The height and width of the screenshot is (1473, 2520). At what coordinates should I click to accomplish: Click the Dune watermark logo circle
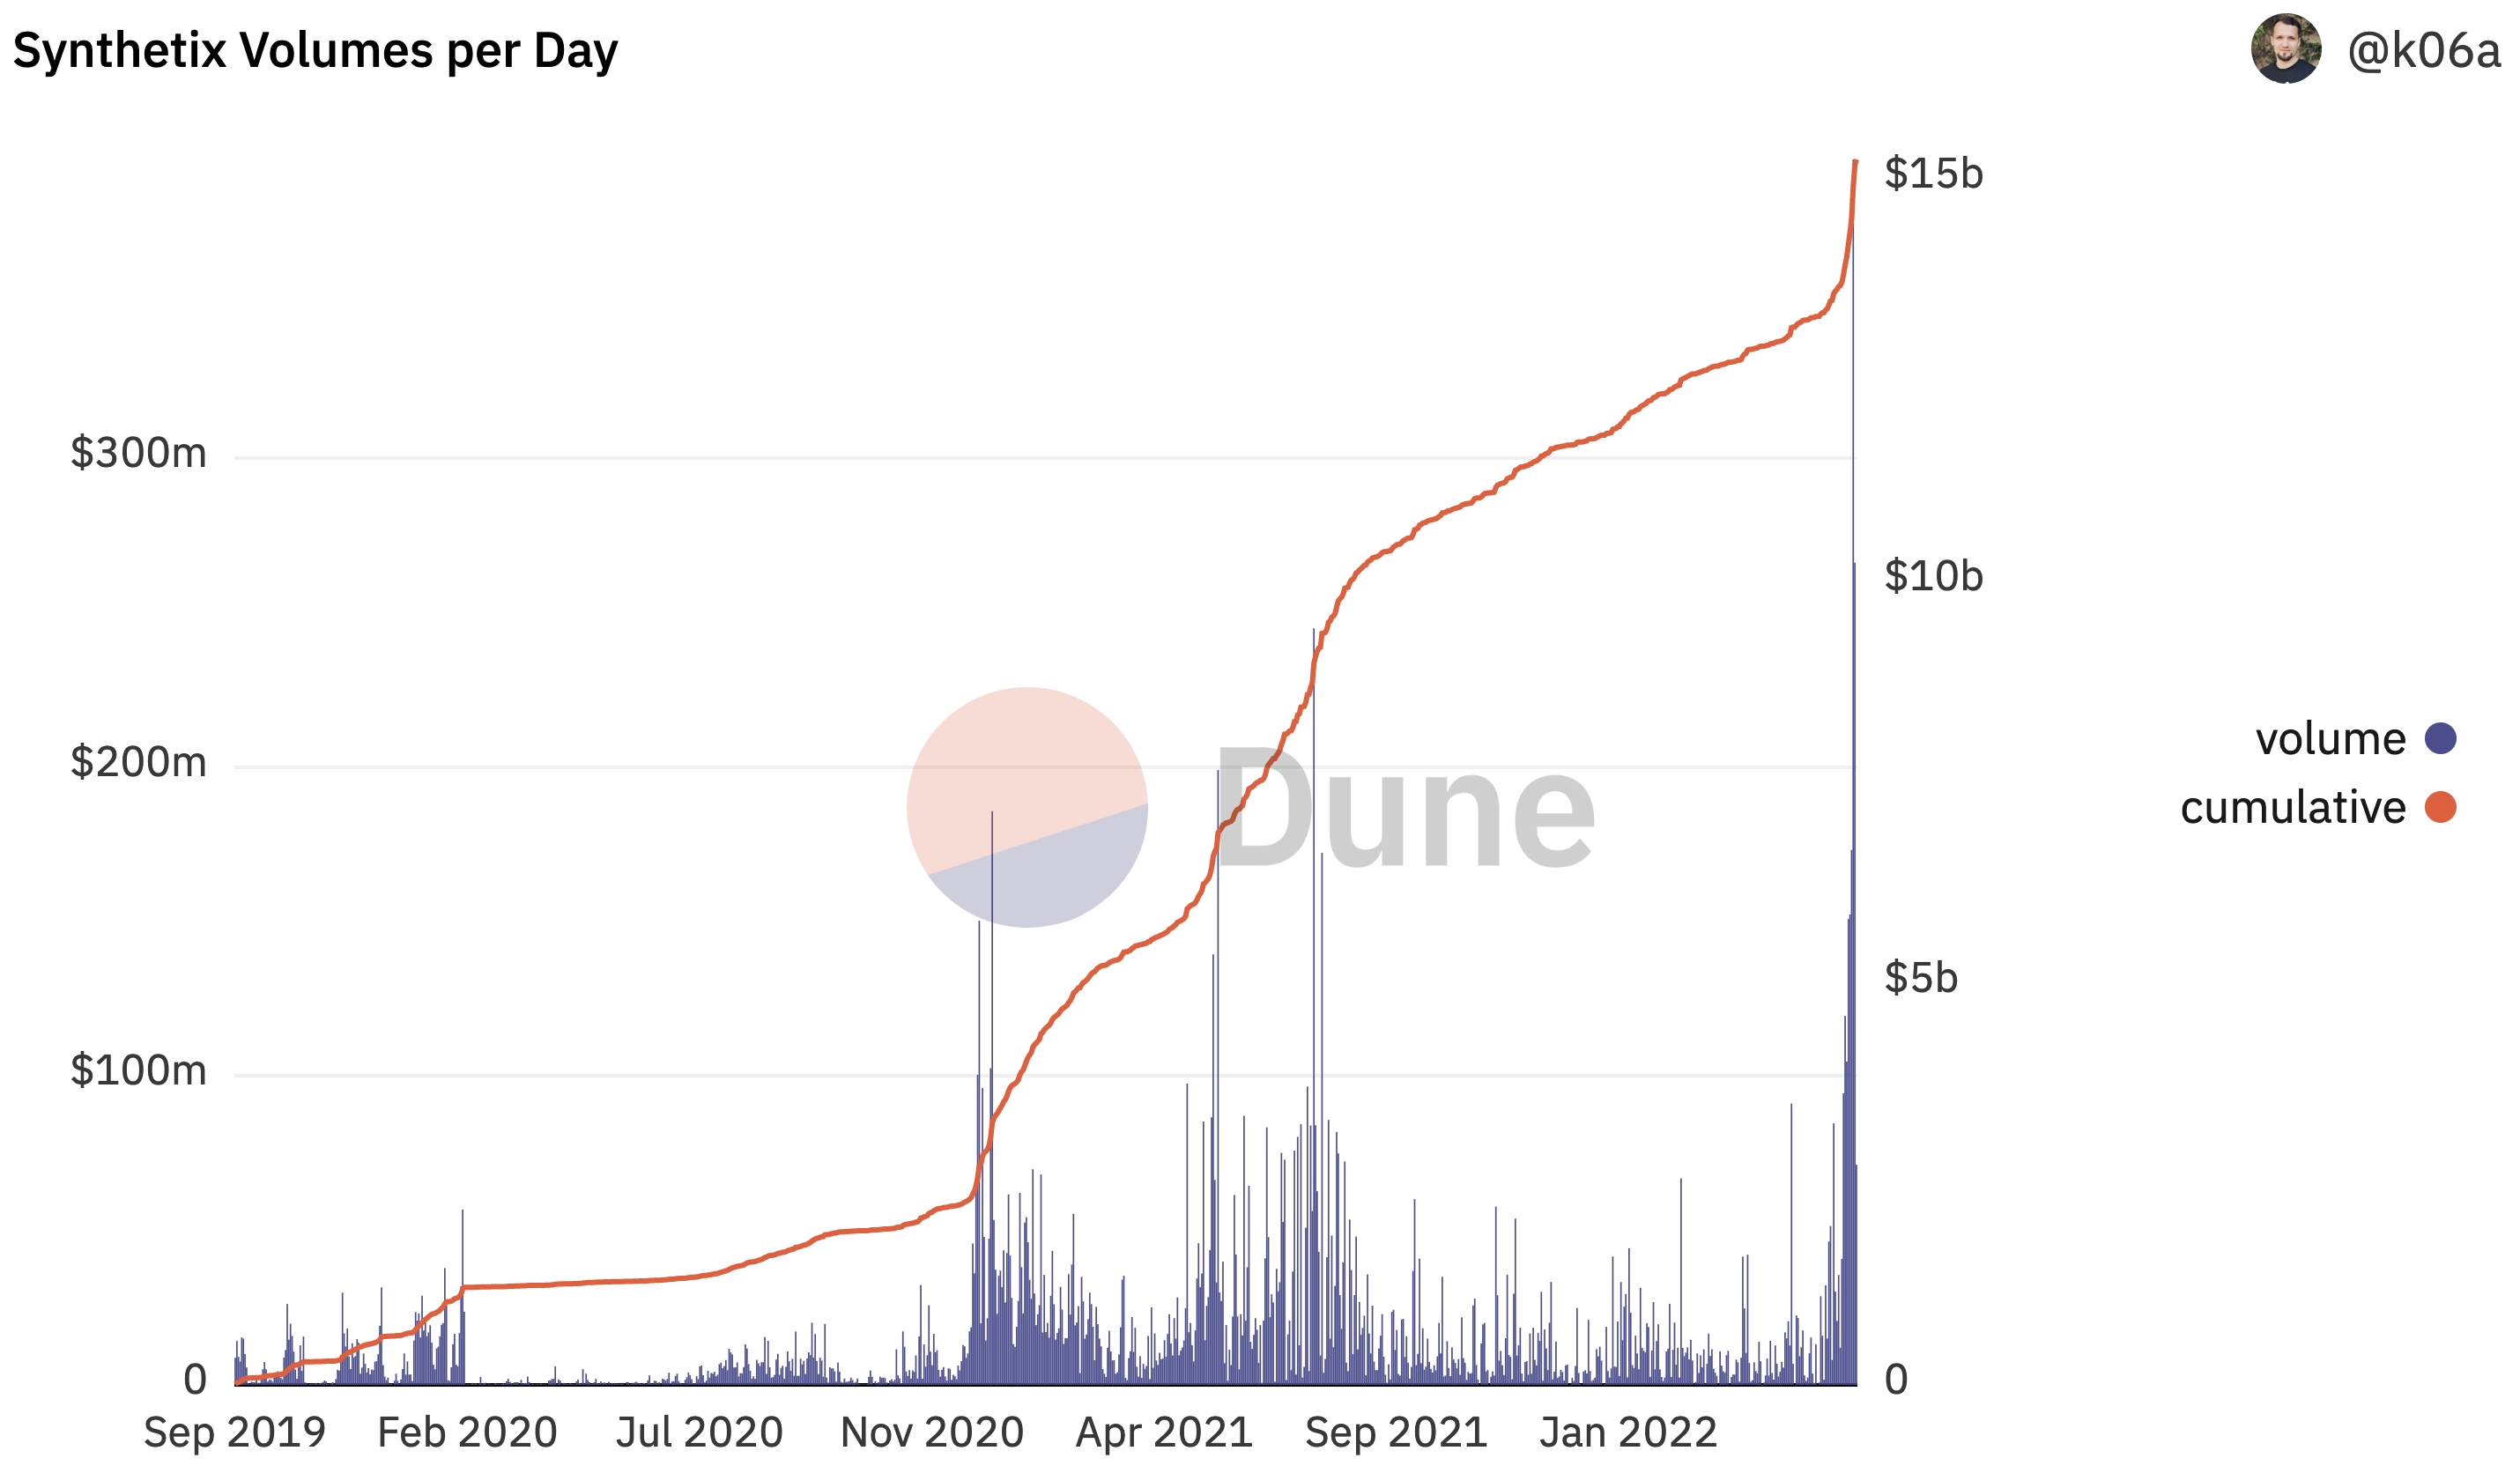1027,807
